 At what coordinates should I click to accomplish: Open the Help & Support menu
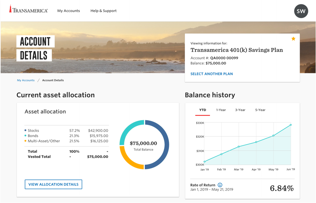coord(103,11)
